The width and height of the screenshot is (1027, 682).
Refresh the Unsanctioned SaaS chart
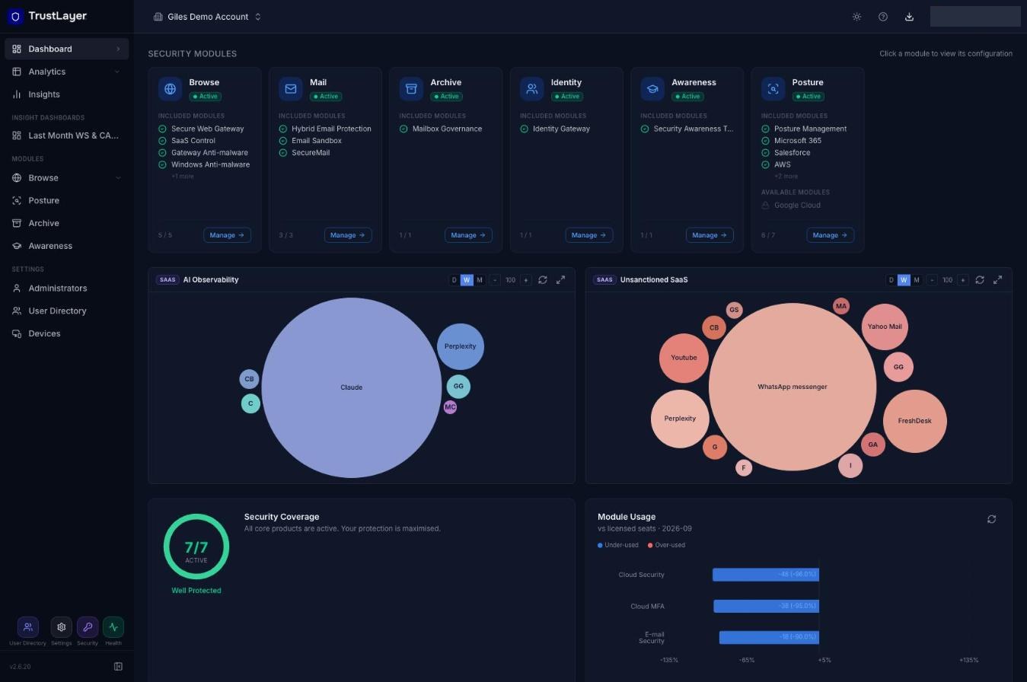980,280
